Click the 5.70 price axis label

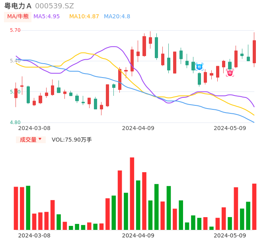[15, 30]
